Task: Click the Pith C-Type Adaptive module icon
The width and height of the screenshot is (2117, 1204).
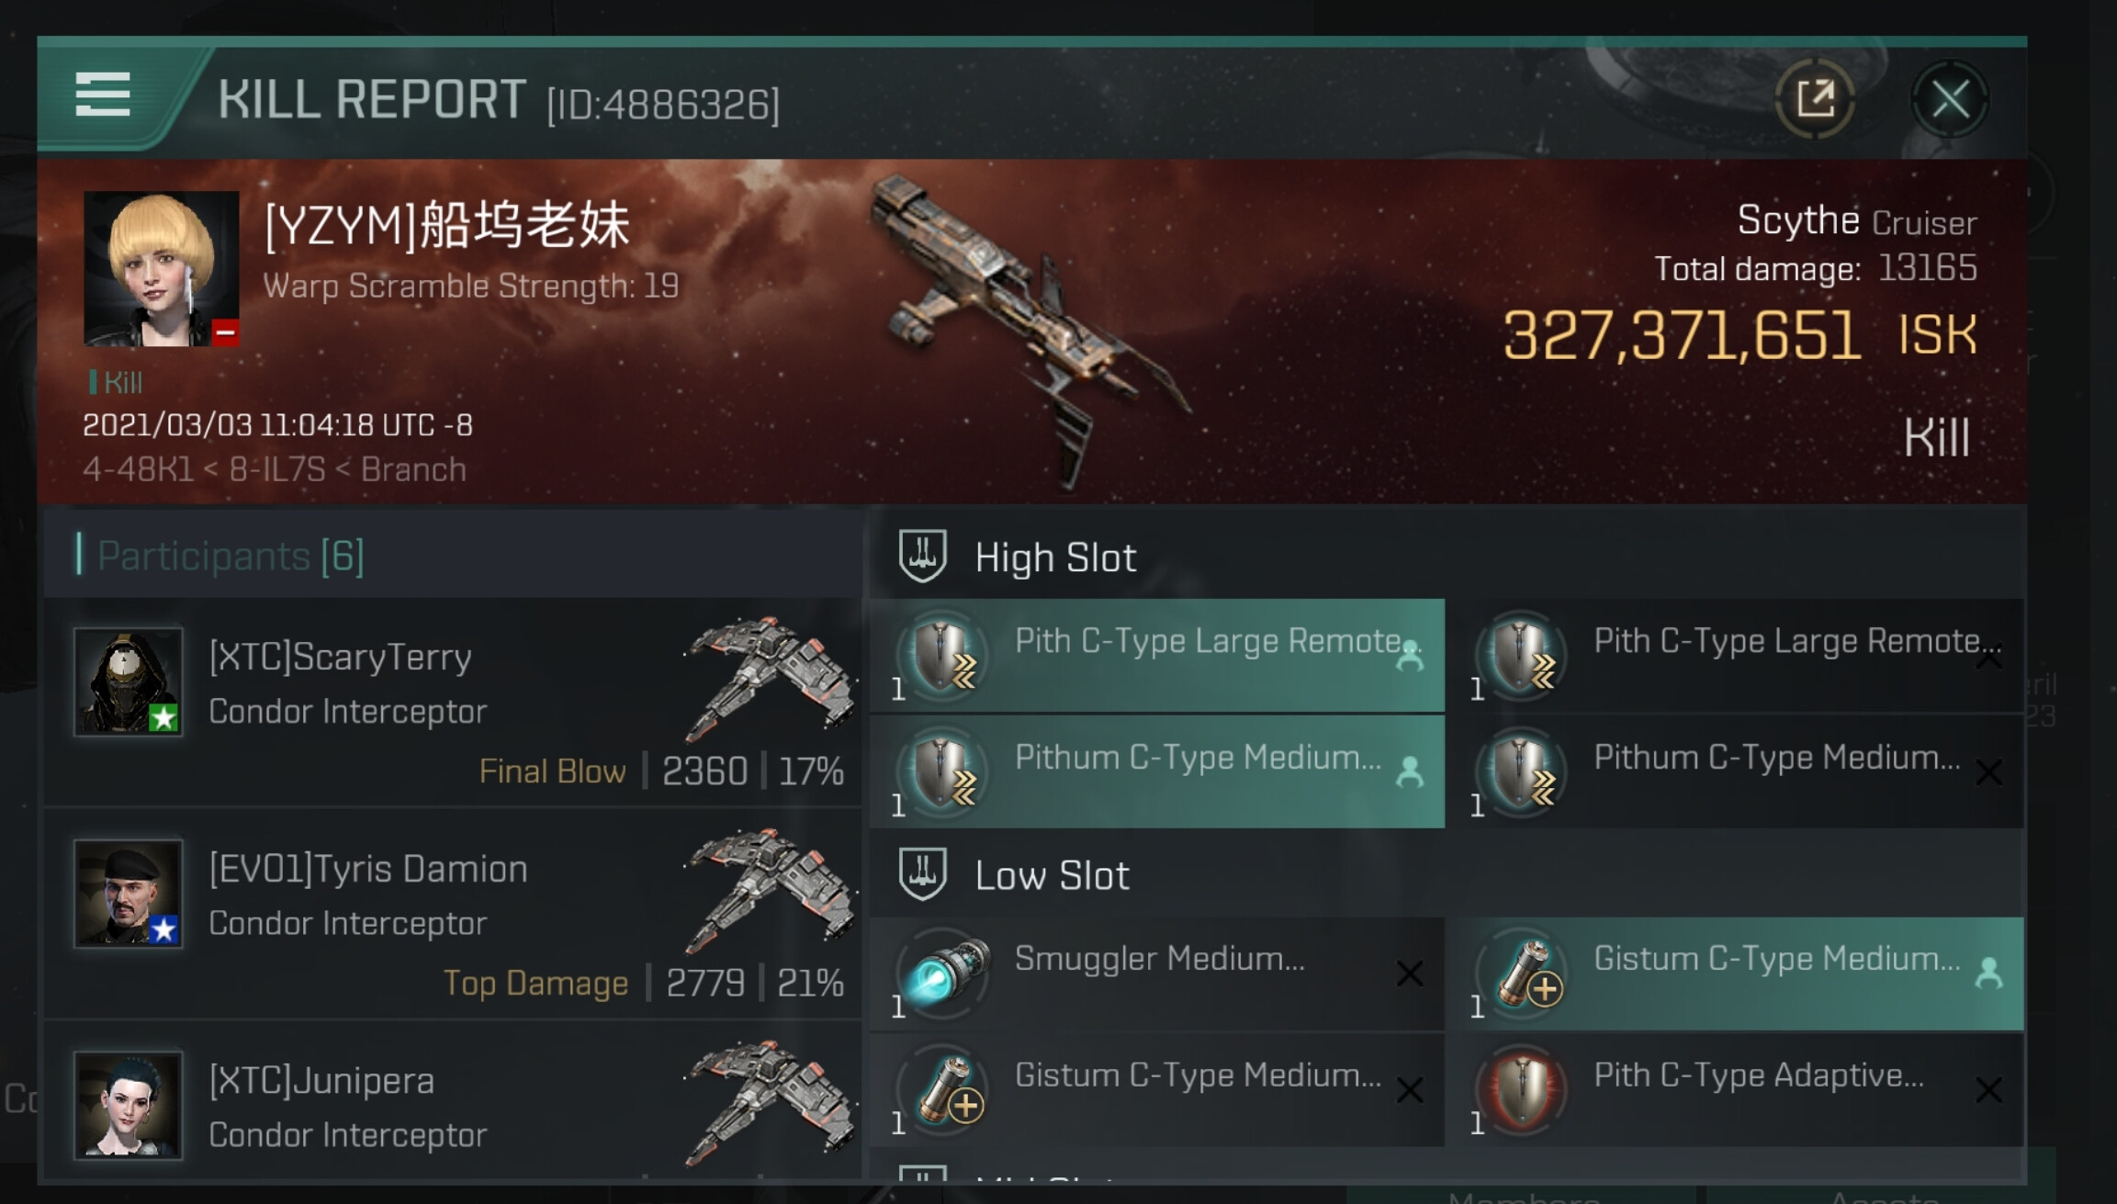Action: pos(1523,1089)
